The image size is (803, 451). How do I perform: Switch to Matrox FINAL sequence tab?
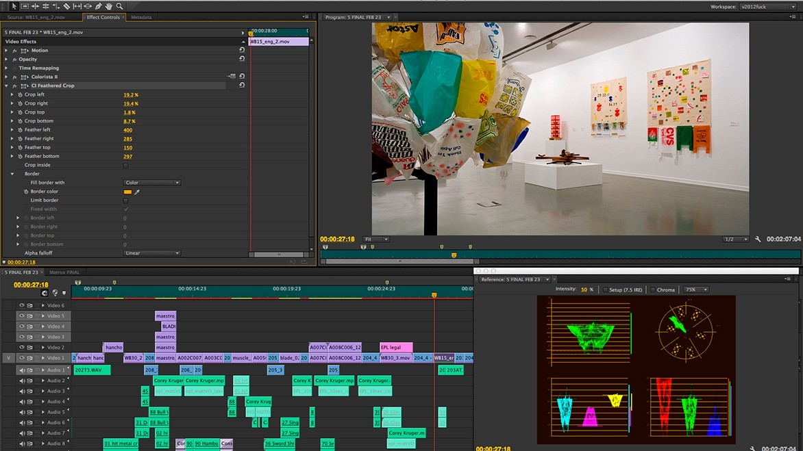click(64, 272)
